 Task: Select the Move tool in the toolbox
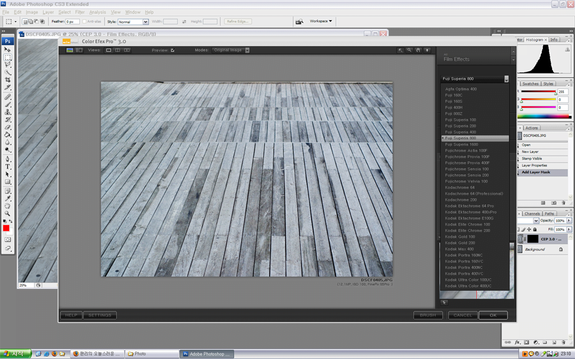tap(8, 50)
